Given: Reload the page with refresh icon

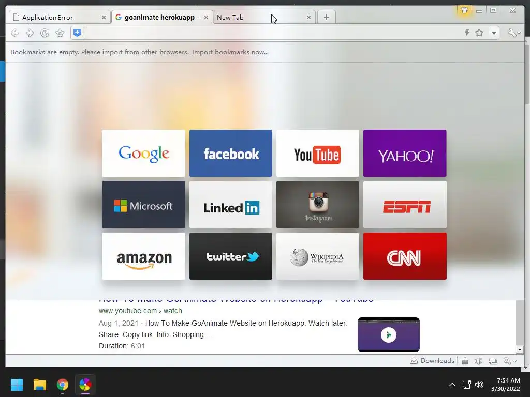Looking at the screenshot, I should click(45, 33).
